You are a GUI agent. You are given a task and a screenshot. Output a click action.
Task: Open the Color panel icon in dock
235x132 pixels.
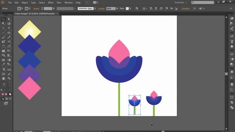click(x=232, y=19)
